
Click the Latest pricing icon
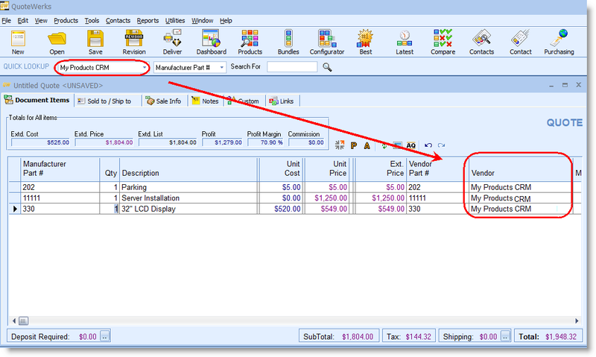click(x=405, y=42)
